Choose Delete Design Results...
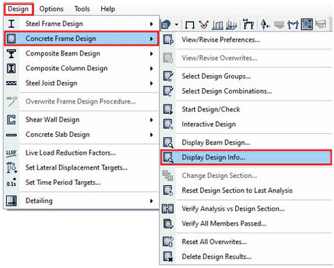This screenshot has width=334, height=268. pos(246,257)
